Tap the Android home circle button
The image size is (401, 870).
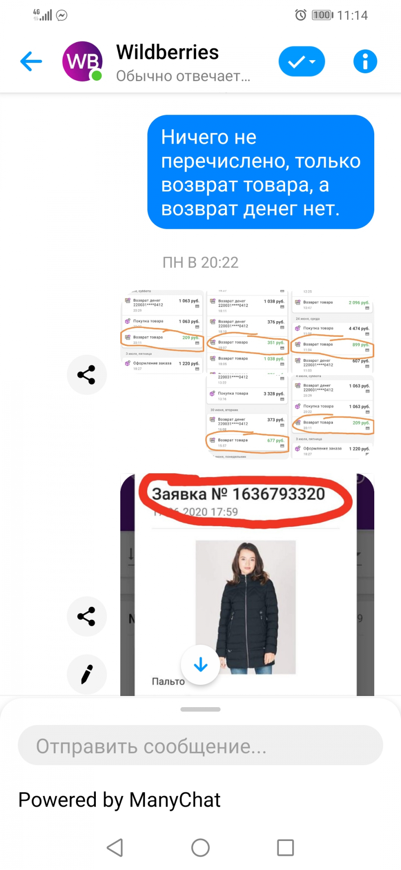[200, 847]
